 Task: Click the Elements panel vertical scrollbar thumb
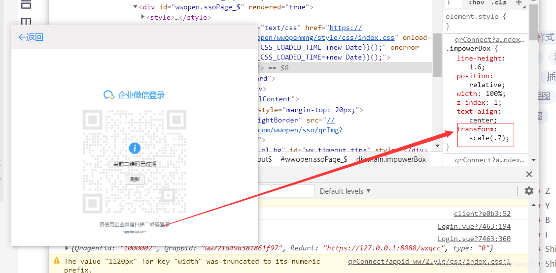[437, 55]
